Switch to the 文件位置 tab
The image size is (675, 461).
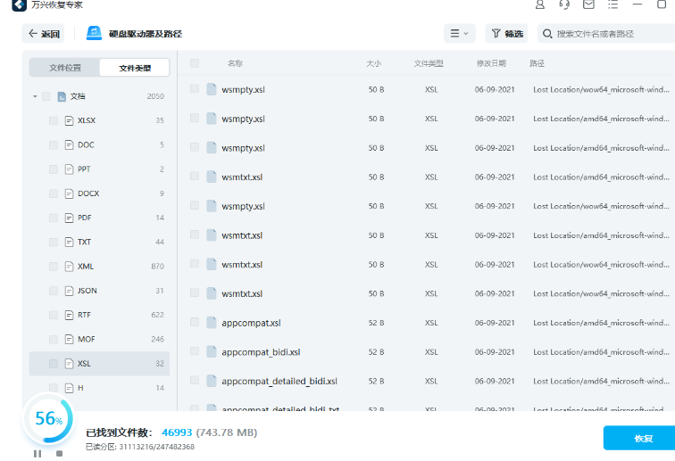[64, 68]
